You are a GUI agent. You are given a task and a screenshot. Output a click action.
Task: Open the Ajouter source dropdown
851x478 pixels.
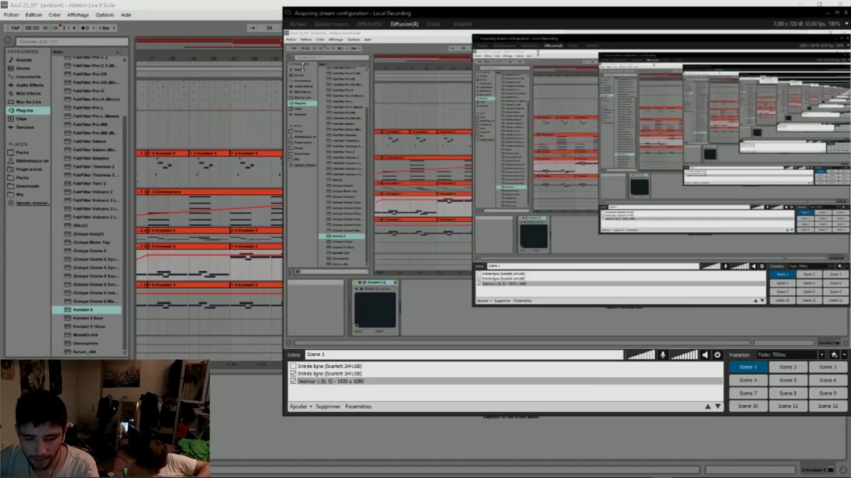coord(301,406)
